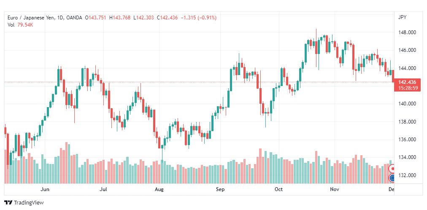
Task: Click the OANDA data source label
Action: point(73,18)
